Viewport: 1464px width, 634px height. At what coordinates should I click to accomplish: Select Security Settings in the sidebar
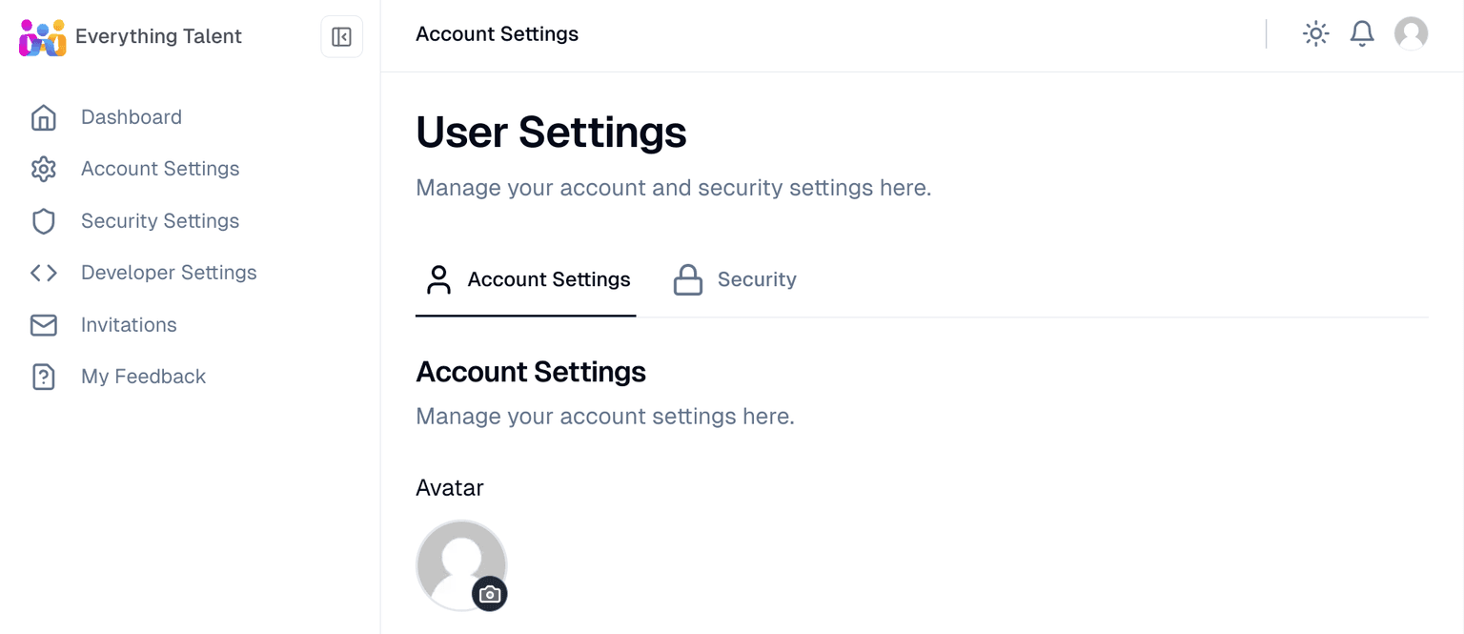[160, 220]
